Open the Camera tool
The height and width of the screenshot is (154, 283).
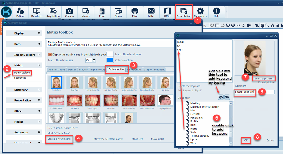(69, 12)
